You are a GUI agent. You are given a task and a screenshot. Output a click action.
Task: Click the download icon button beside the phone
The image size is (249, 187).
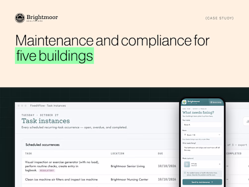click(x=248, y=121)
